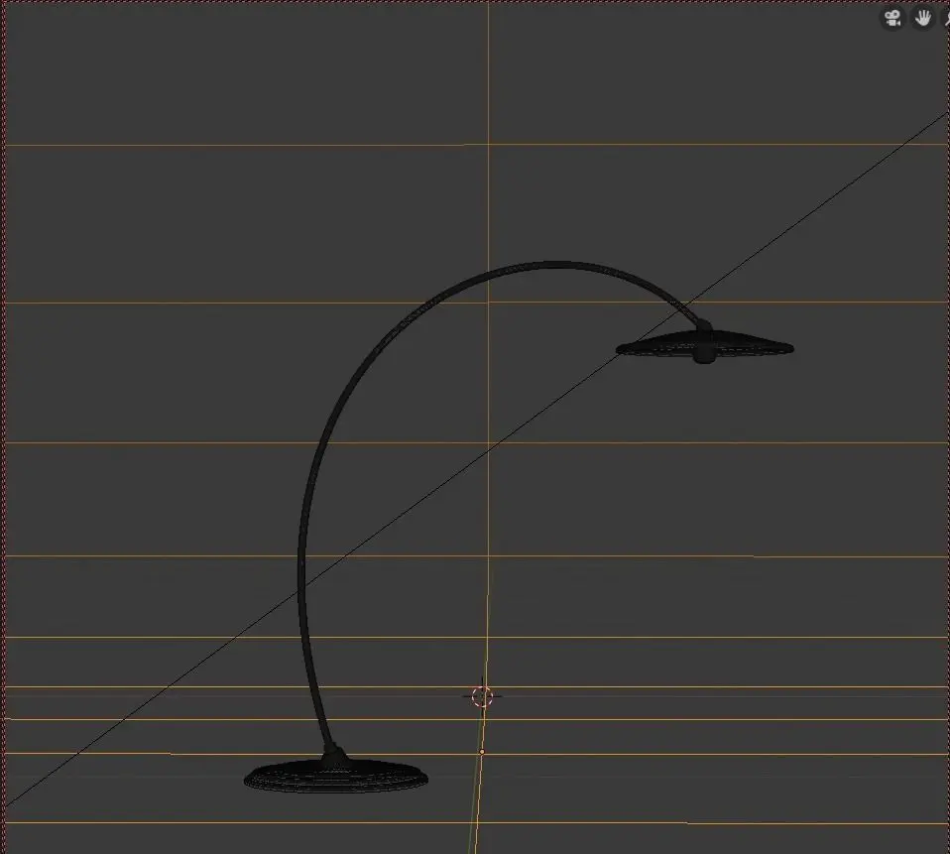Click the hand pan-view icon

pos(923,18)
